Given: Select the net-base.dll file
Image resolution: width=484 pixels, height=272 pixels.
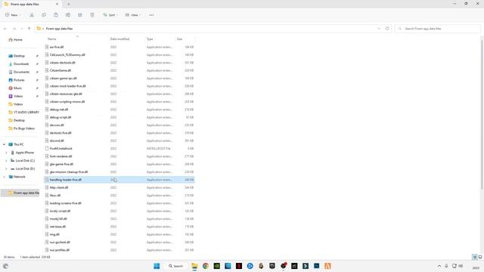Looking at the screenshot, I should 57,227.
